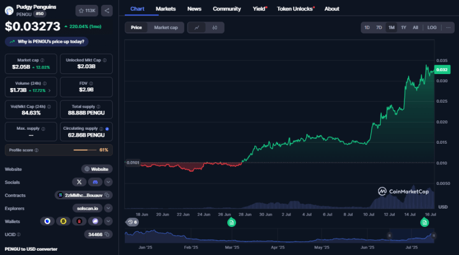Screen dimensions: 459x255
Task: Click info icon next to Market cap
Action: click(x=43, y=60)
